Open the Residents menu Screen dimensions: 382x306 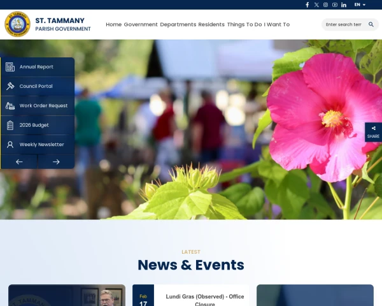211,24
